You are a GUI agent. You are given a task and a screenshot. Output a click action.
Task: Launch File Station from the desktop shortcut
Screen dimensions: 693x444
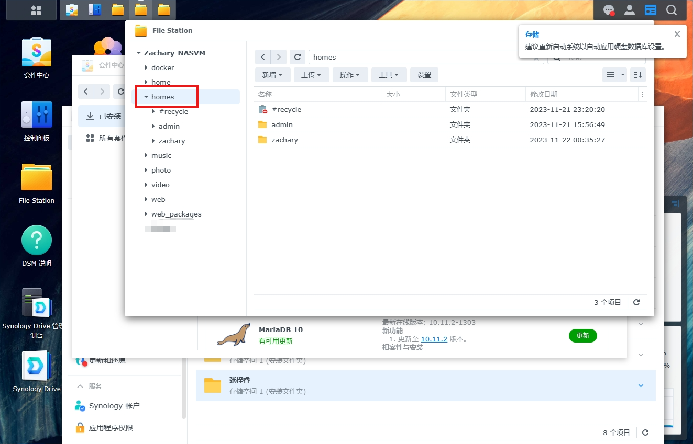(37, 184)
